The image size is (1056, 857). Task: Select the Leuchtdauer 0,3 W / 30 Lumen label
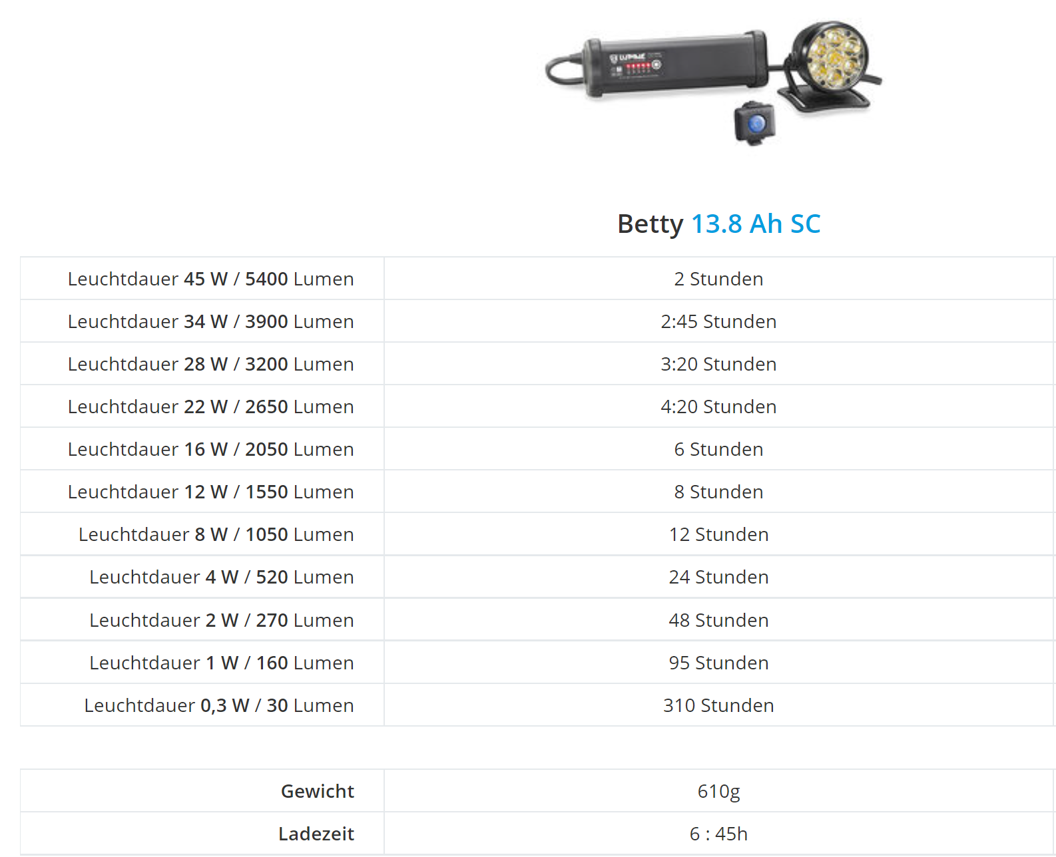pos(218,705)
